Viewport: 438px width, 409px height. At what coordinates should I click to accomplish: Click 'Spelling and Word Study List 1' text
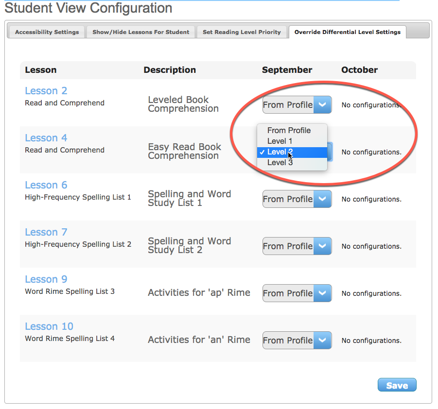coord(190,199)
